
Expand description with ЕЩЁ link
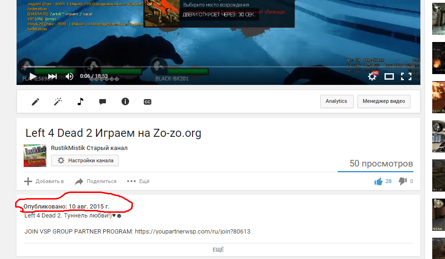point(218,250)
